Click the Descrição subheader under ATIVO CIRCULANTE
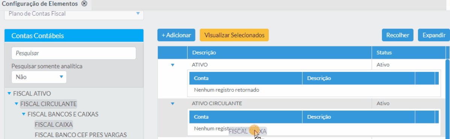450x139 pixels. pyautogui.click(x=359, y=117)
